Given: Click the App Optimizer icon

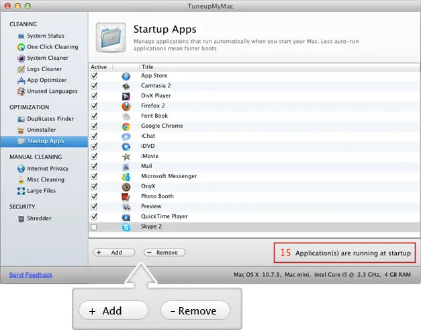Looking at the screenshot, I should pos(21,81).
